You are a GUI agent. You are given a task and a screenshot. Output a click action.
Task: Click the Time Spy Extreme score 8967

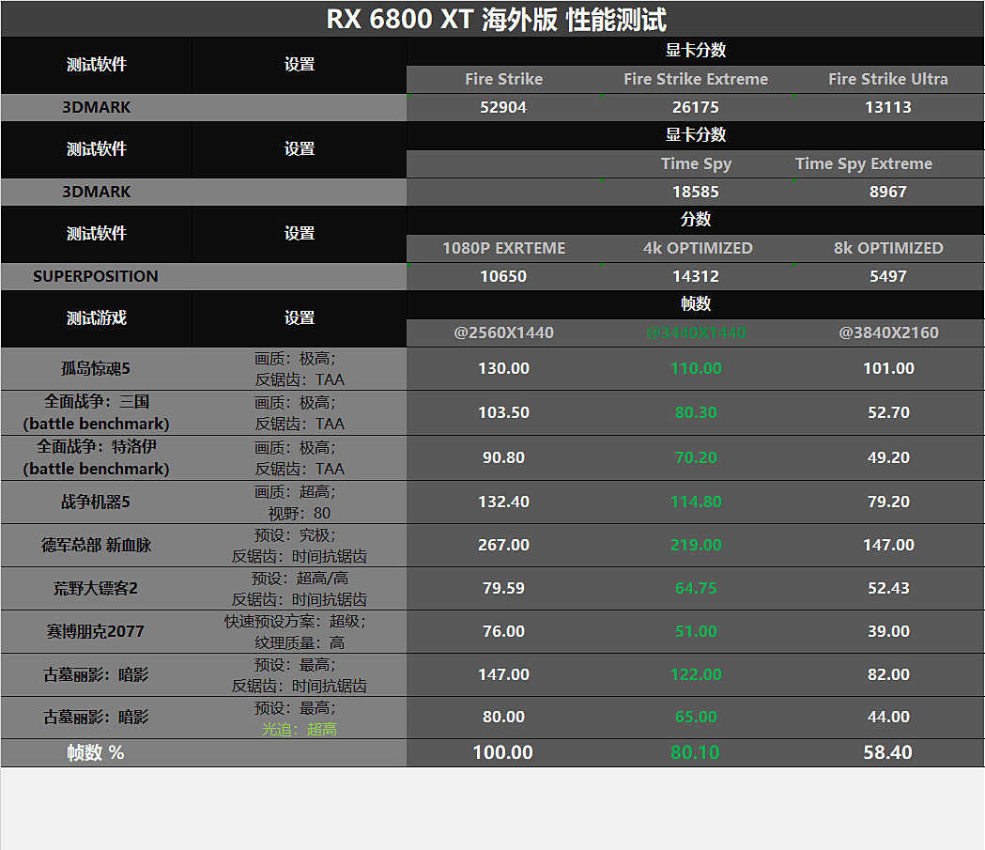tap(887, 192)
